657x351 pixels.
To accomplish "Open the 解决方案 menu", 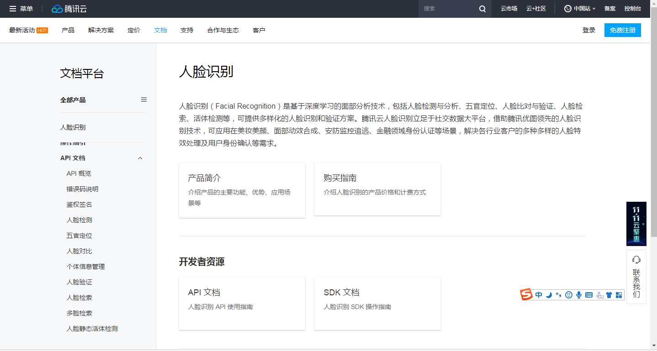I will (x=101, y=30).
